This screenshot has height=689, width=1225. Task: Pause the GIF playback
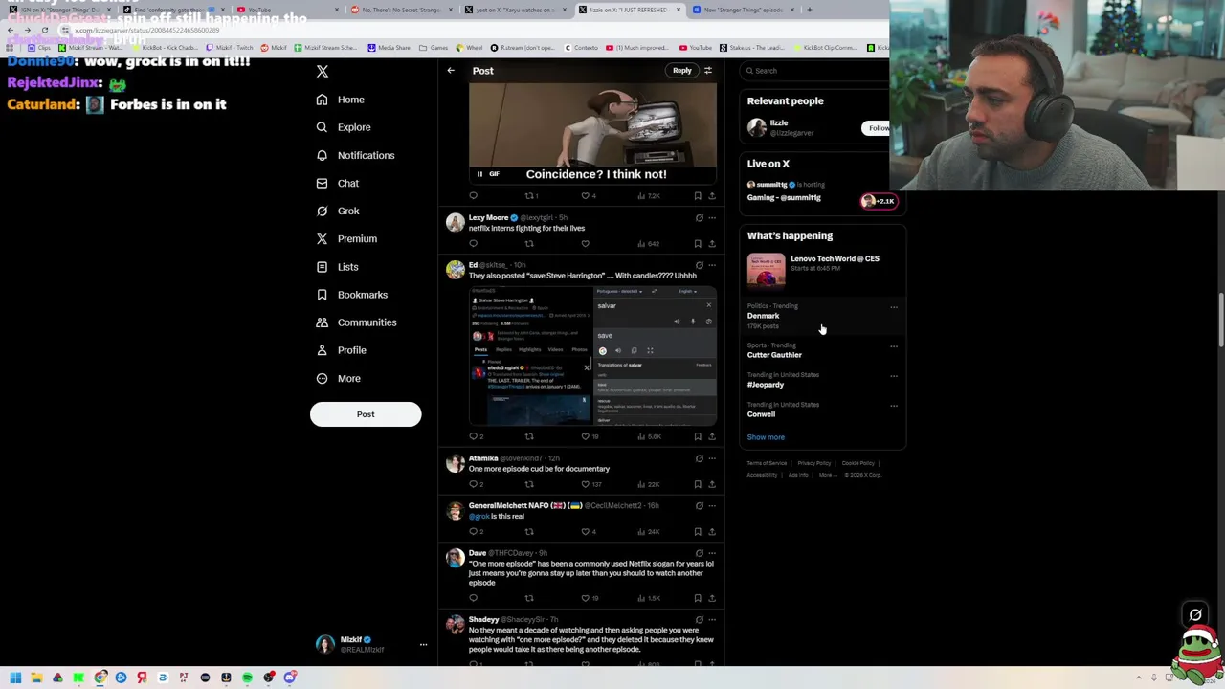[479, 174]
